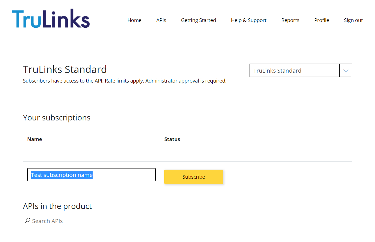This screenshot has height=242, width=375.
Task: Click the TruLinks Standard page heading
Action: pos(65,69)
